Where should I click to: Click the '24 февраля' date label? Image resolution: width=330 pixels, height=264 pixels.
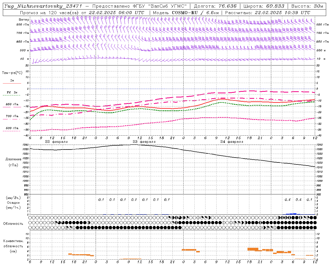[x=232, y=142]
